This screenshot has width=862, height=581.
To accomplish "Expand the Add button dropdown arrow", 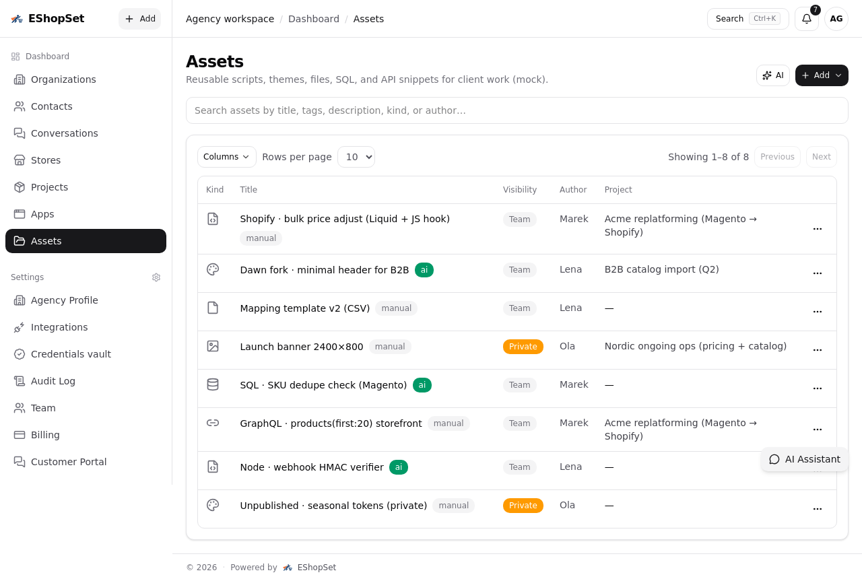I will (838, 75).
